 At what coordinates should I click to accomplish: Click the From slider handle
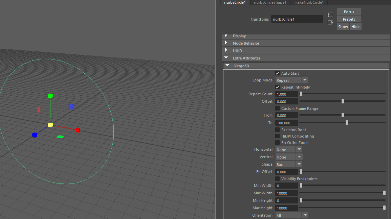tap(343, 115)
